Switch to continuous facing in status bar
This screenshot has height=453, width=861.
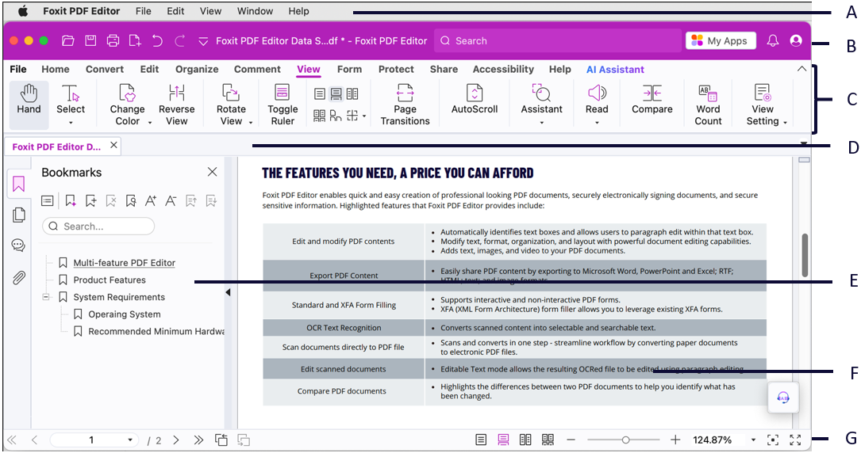pos(548,440)
